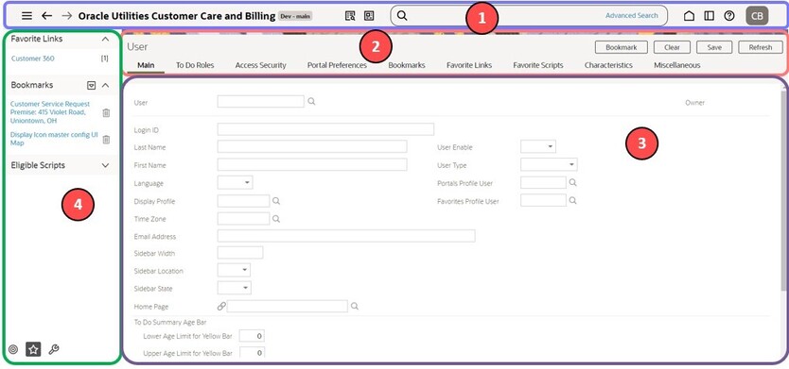The height and width of the screenshot is (369, 789).
Task: Open Help question mark icon
Action: click(x=729, y=15)
